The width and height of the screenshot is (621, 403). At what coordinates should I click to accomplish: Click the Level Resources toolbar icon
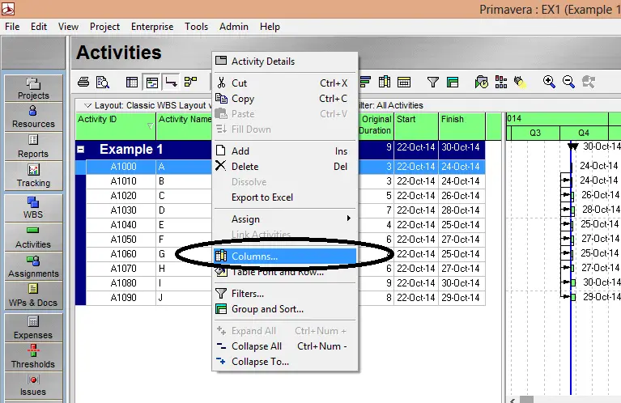coord(501,82)
